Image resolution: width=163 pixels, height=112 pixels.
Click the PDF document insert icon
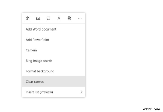point(69,18)
